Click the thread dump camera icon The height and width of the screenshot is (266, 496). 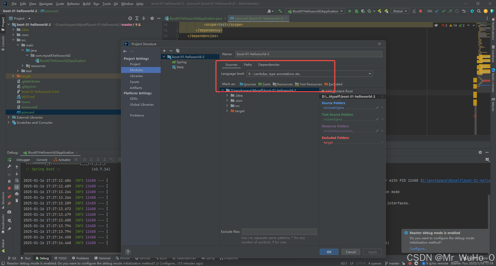point(9,212)
